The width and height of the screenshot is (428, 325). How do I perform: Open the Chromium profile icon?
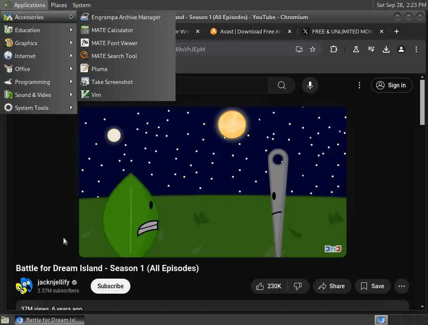pos(401,49)
